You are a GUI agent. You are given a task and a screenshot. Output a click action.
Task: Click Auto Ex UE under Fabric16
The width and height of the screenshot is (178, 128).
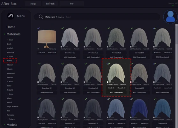[134, 124]
